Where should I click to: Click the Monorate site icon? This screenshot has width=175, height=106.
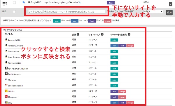coord(6,79)
